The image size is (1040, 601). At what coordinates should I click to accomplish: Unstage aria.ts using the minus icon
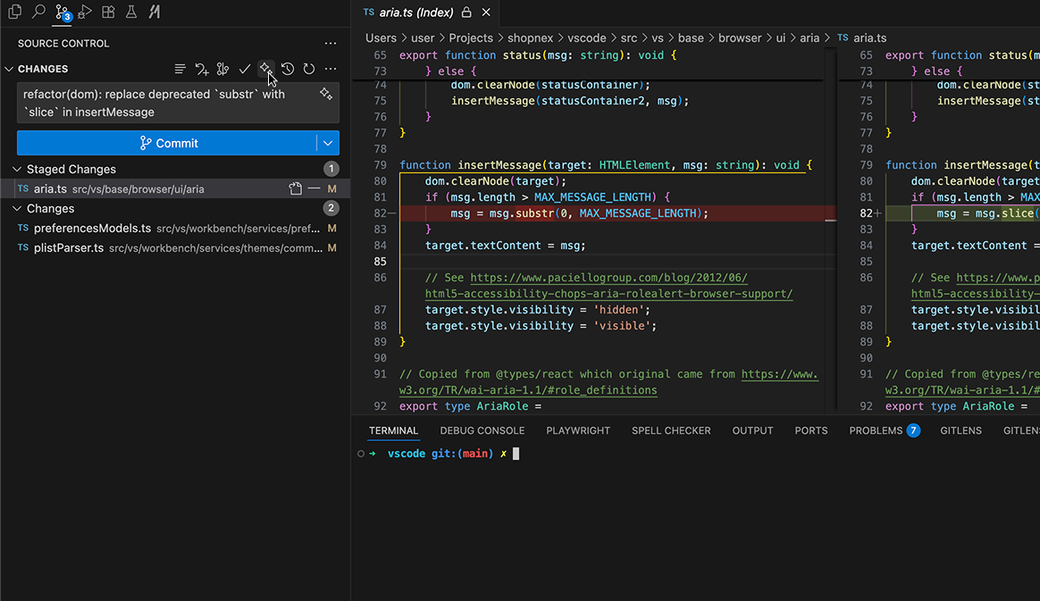click(x=314, y=188)
